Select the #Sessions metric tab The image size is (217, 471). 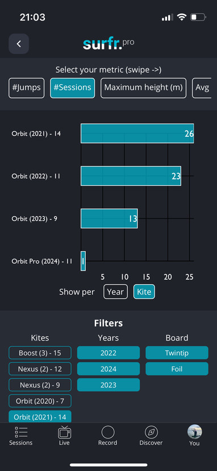(x=72, y=88)
